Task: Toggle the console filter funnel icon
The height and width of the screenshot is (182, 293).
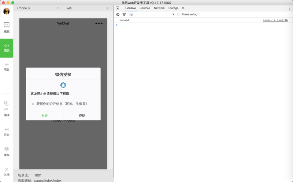Action: pos(124,14)
